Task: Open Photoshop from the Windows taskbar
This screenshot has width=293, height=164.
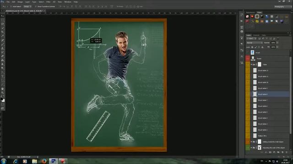Action: point(54,161)
